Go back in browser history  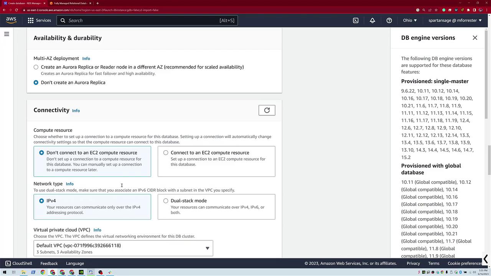[4, 10]
